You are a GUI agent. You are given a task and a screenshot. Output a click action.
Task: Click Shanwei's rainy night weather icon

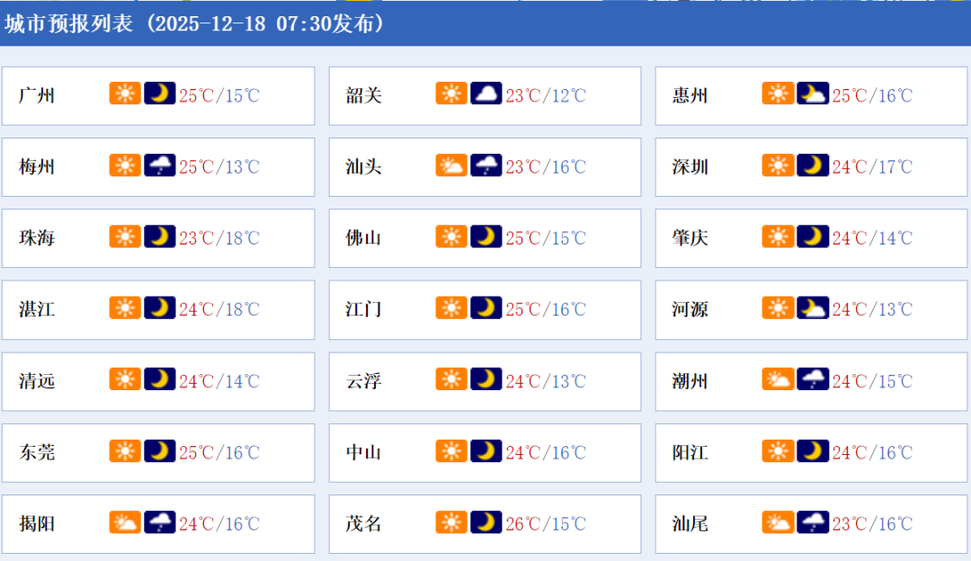tap(812, 522)
